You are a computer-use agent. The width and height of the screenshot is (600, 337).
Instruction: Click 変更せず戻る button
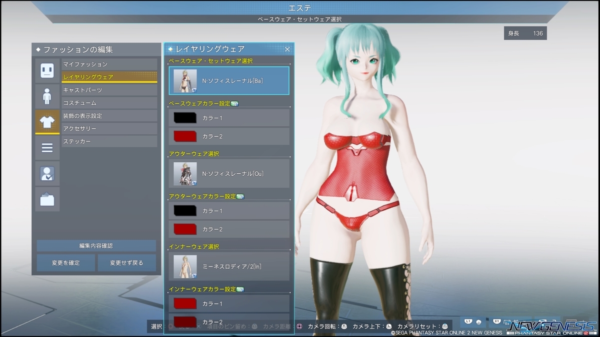coord(127,263)
